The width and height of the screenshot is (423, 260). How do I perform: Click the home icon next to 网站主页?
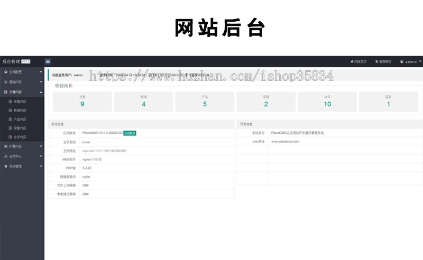352,61
